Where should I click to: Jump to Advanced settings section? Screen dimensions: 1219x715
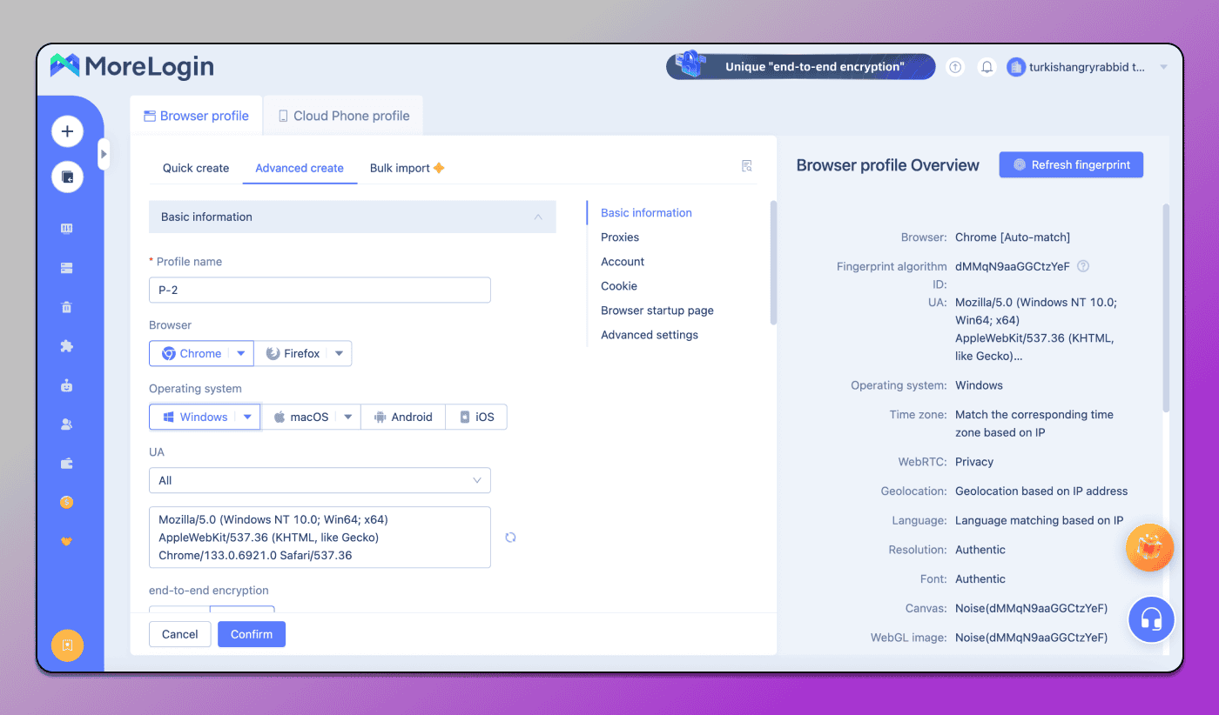tap(650, 334)
